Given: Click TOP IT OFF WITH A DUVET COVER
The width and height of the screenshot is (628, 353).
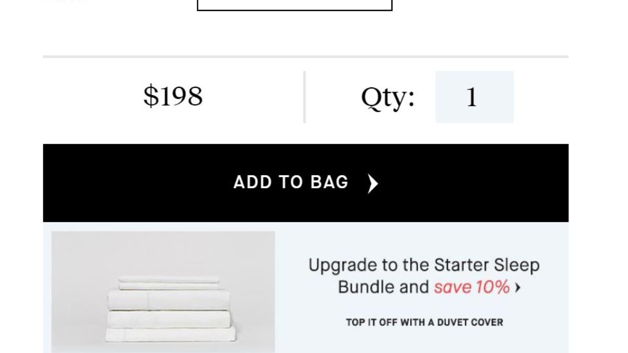Looking at the screenshot, I should click(x=424, y=322).
